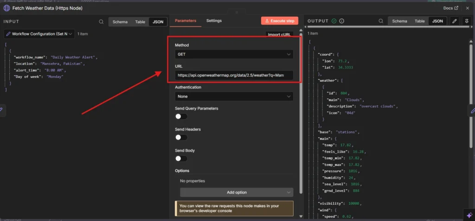Image resolution: width=475 pixels, height=221 pixels.
Task: Switch INPUT view to Schema
Action: (x=120, y=22)
